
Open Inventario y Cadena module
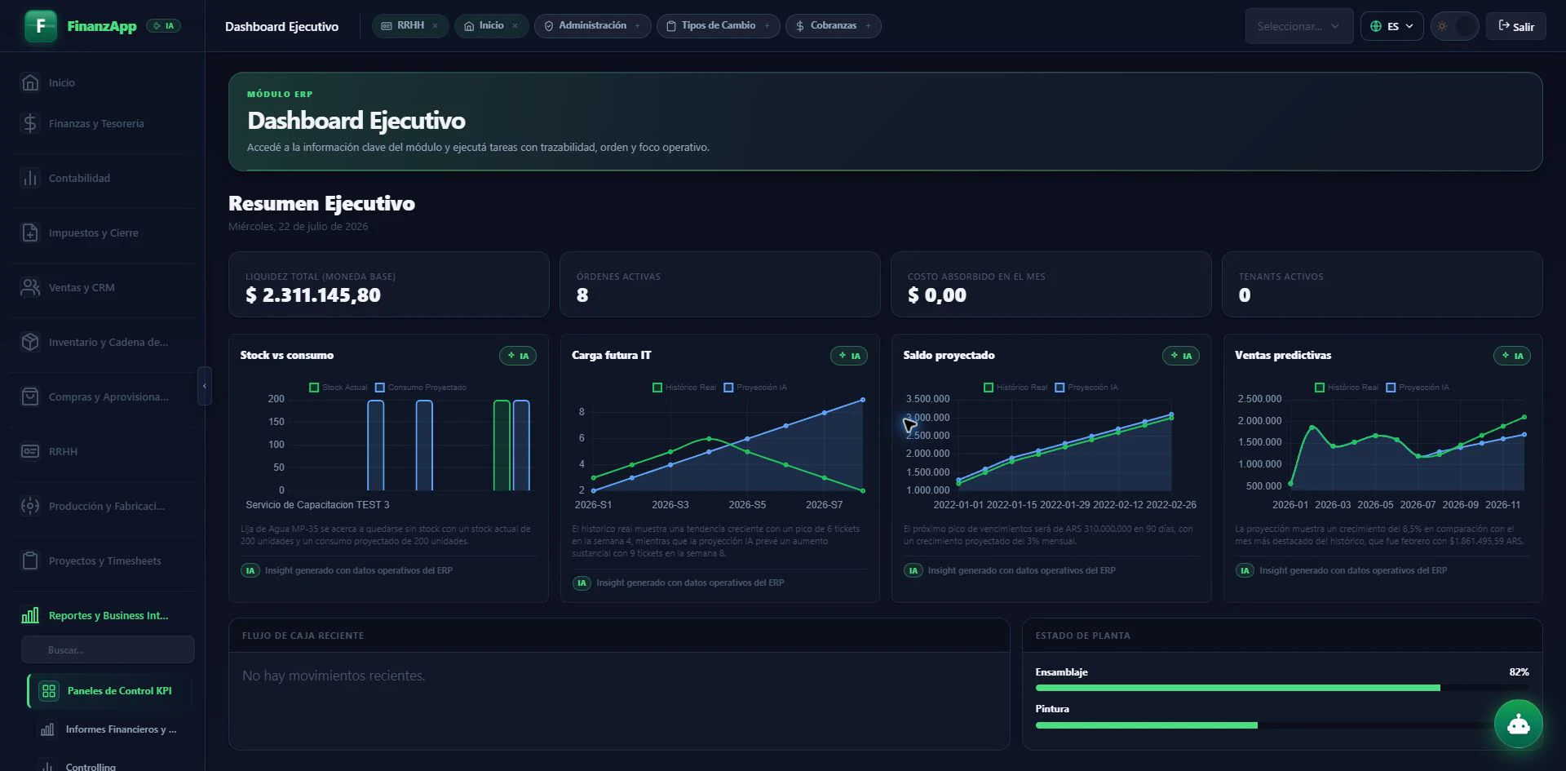[102, 342]
